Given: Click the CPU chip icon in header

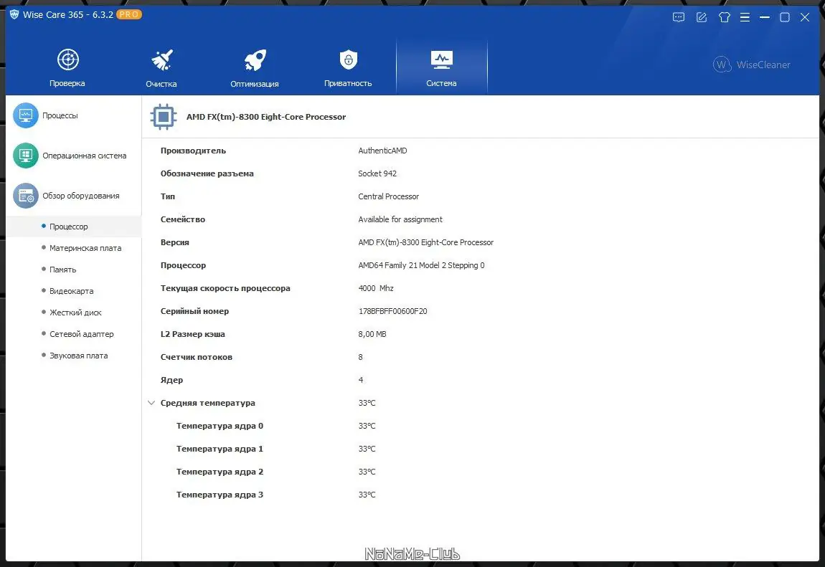Looking at the screenshot, I should pyautogui.click(x=163, y=117).
